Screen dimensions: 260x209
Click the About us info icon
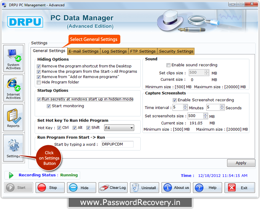[167, 188]
